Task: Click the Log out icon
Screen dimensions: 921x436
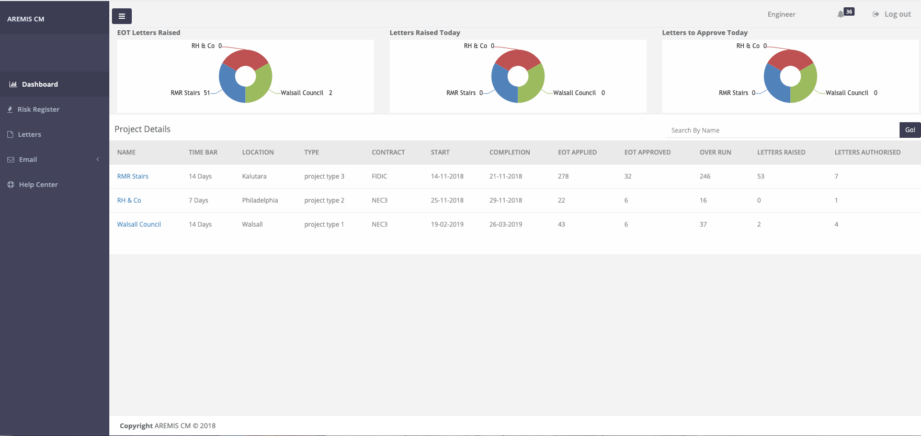Action: click(x=875, y=14)
